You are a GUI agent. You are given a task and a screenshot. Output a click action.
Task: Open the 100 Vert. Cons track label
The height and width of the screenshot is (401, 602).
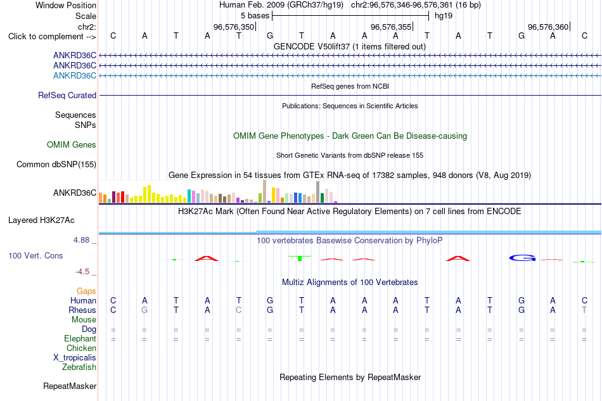pyautogui.click(x=35, y=255)
